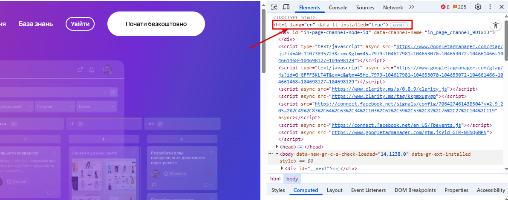Click the floating accessibility person icon
This screenshot has width=508, height=200.
click(x=495, y=25)
